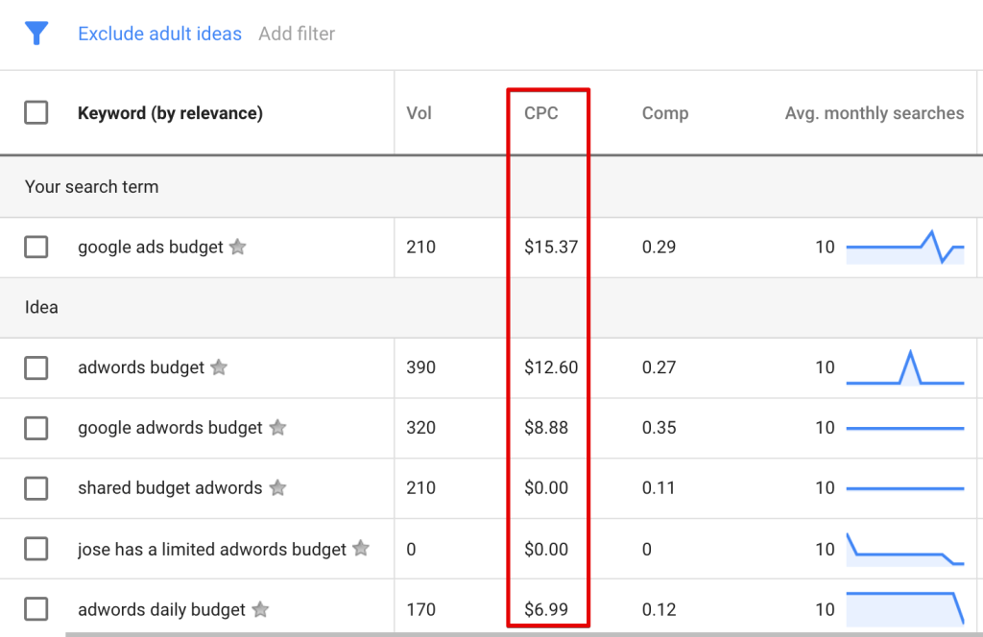Image resolution: width=983 pixels, height=637 pixels.
Task: Click the keyword text adwords budget
Action: coord(141,367)
